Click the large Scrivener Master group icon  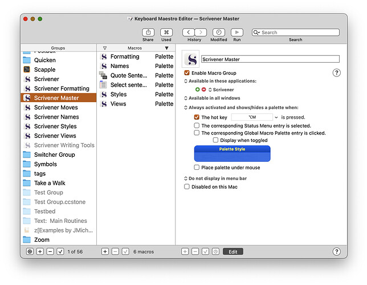point(191,59)
